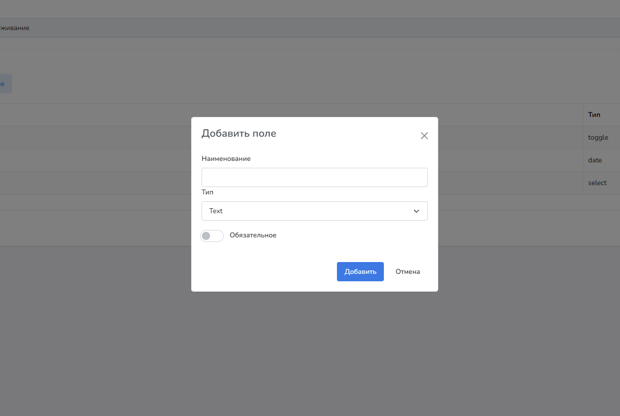Click Отмена to cancel the dialog
The width and height of the screenshot is (620, 416).
pos(408,271)
